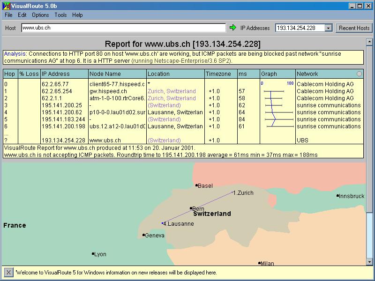Click the scrollbar down arrow

[369, 262]
